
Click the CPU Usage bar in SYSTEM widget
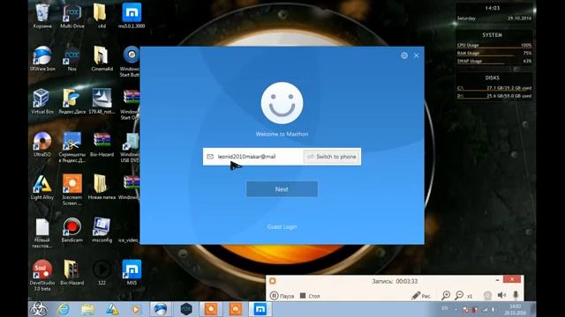coord(494,46)
